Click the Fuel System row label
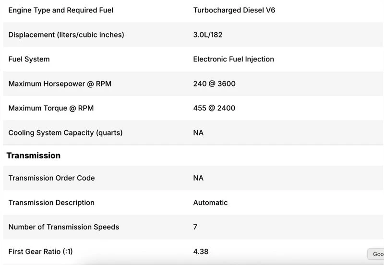Image resolution: width=384 pixels, height=265 pixels. point(29,59)
